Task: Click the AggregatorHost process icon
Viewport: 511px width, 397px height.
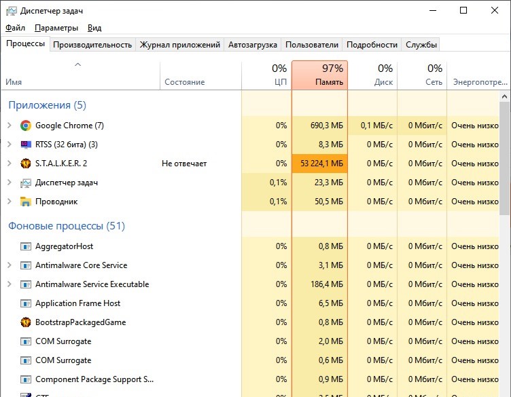Action: pos(26,246)
